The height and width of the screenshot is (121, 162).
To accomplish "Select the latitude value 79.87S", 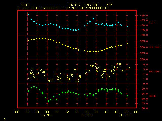I will coord(74,5).
